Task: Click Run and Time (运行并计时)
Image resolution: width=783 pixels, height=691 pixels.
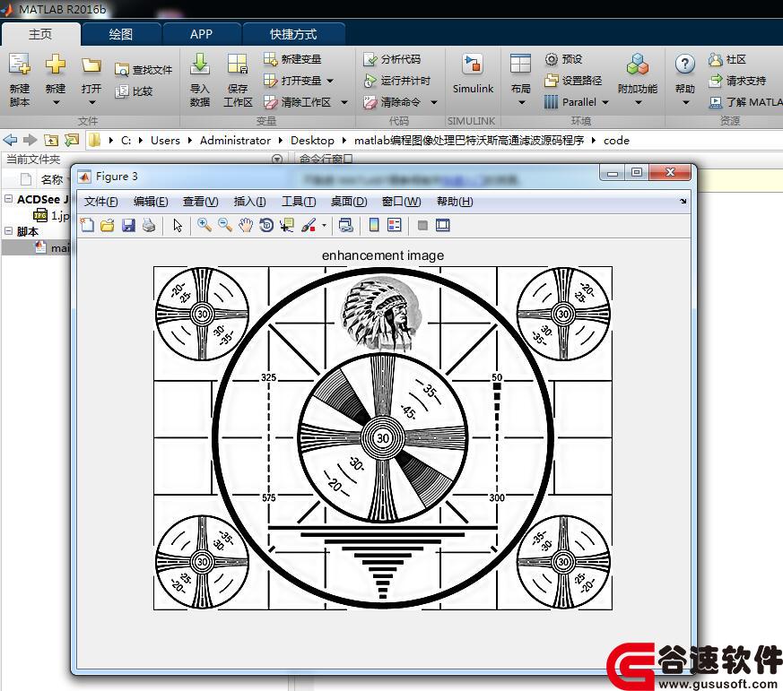Action: tap(397, 81)
